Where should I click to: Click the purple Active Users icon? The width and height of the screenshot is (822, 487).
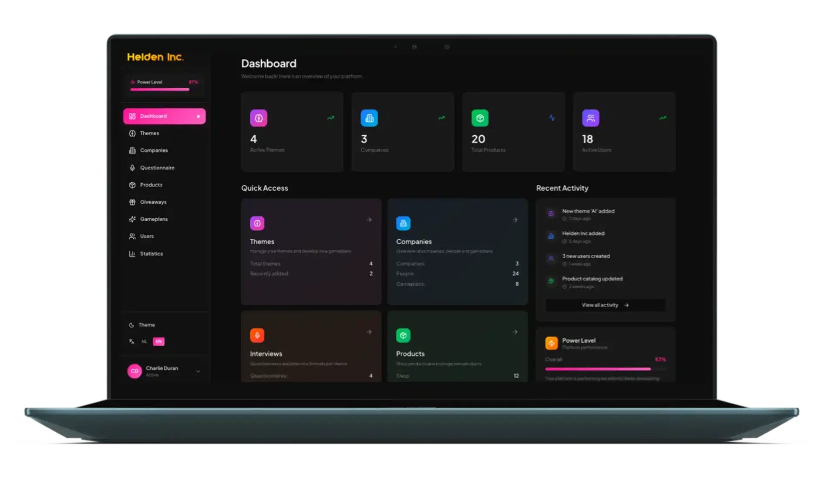point(590,118)
